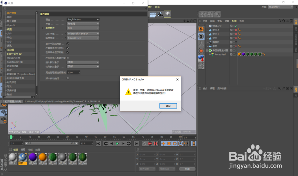Click the search icon in Object Manager
This screenshot has height=176, width=298.
[x=280, y=21]
